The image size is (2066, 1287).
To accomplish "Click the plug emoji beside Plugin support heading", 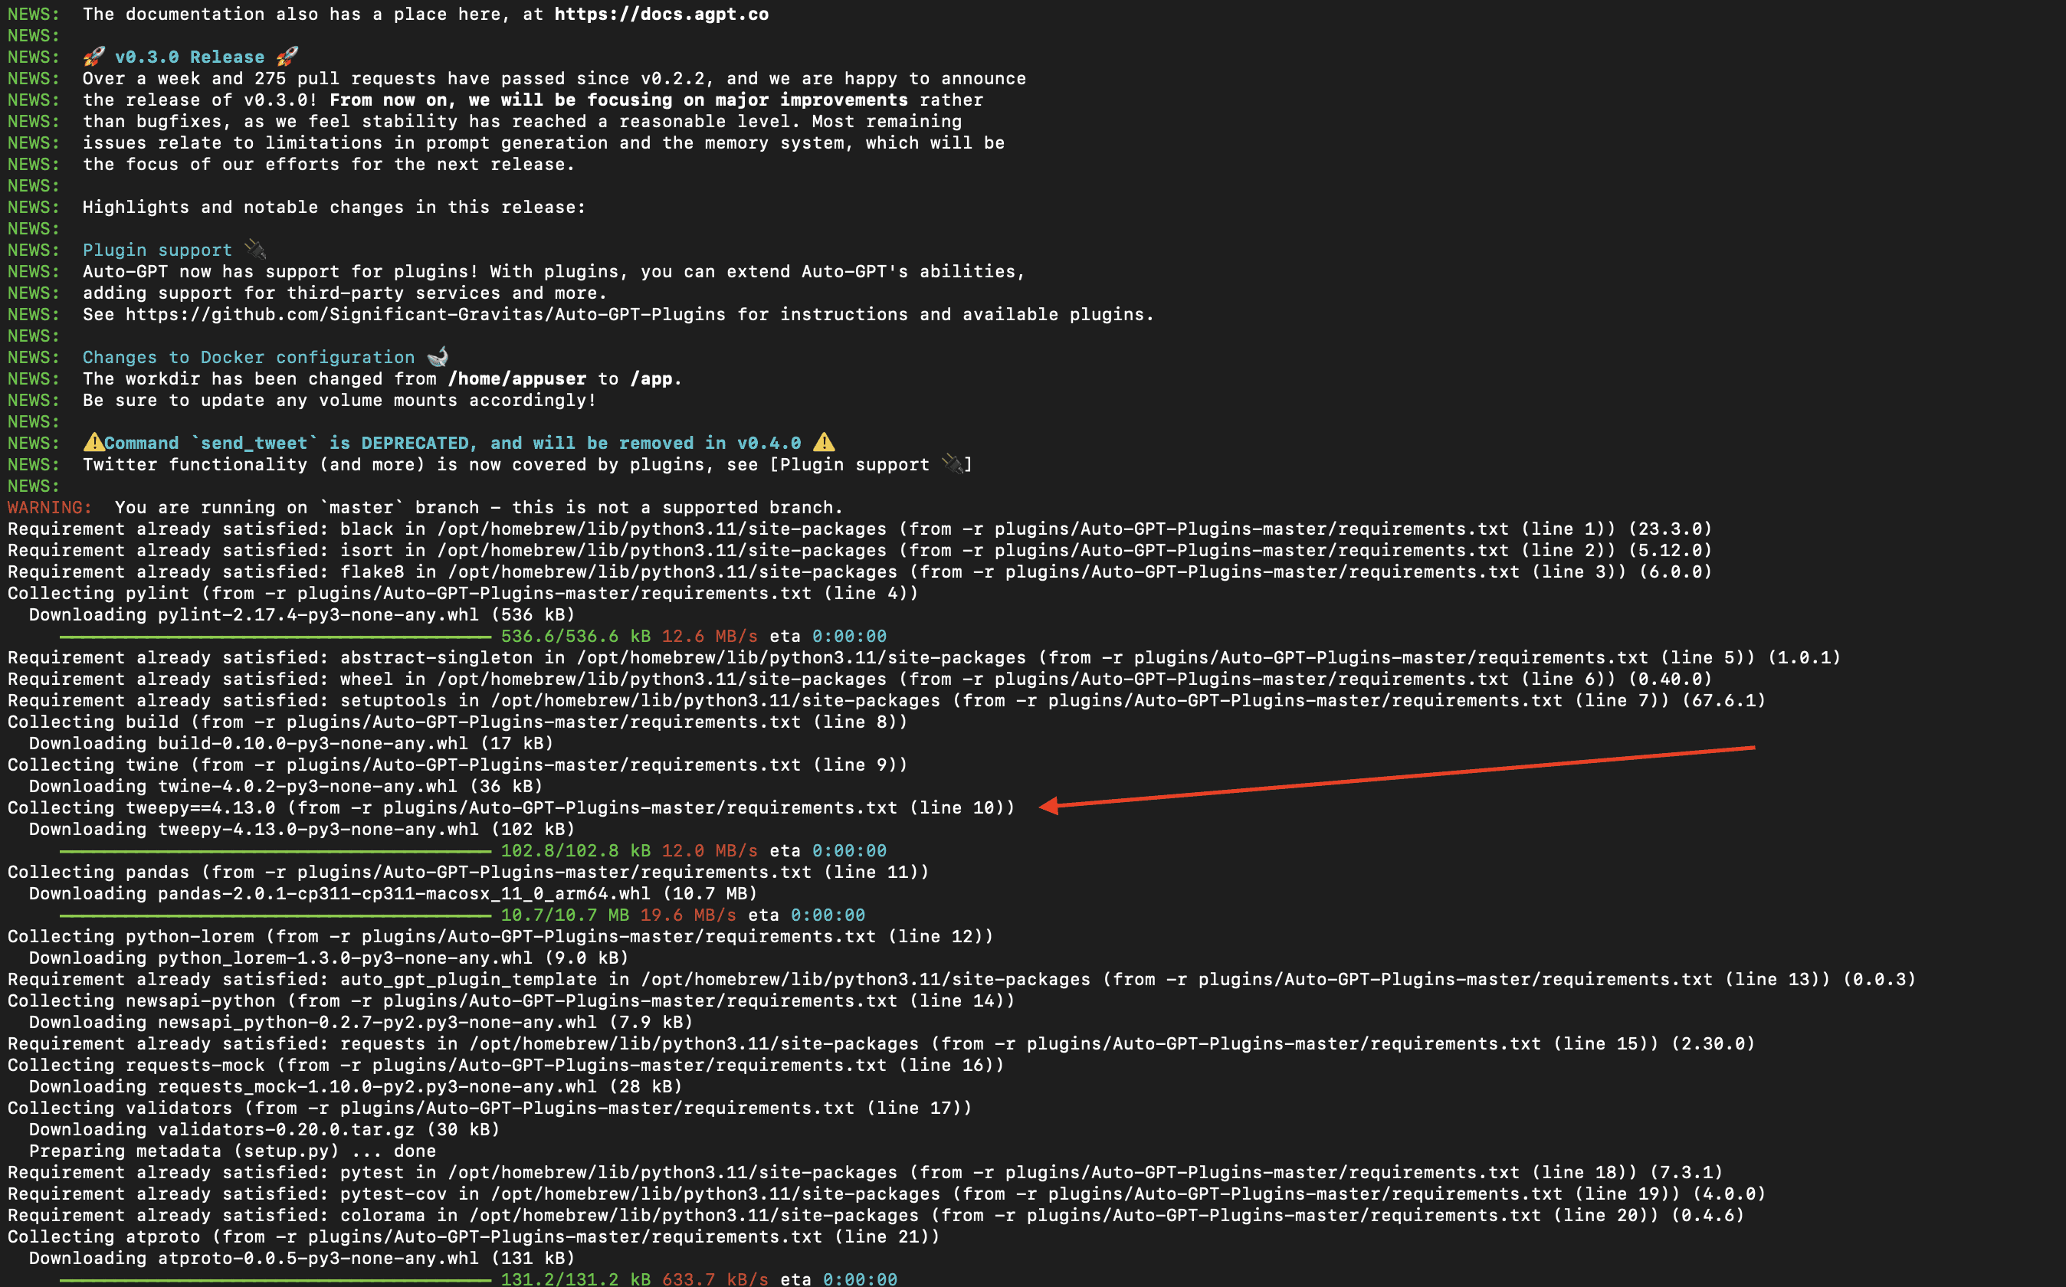I will coord(255,250).
